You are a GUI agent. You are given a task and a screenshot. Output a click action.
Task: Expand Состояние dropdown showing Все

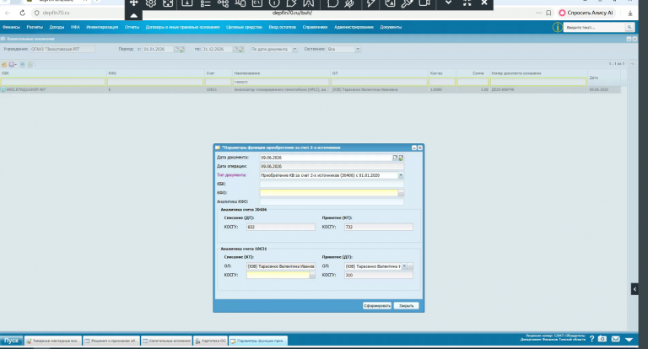click(x=358, y=49)
